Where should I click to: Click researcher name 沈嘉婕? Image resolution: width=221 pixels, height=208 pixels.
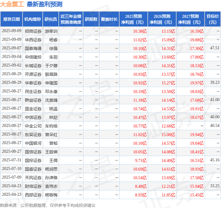click(51, 100)
